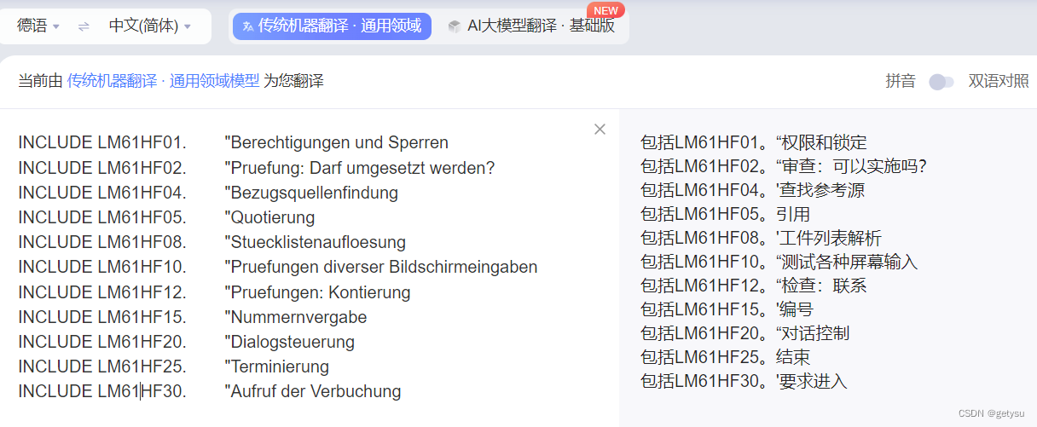Click translation line 包括LM61HF01。“权限和锁定
This screenshot has width=1037, height=427.
(753, 142)
